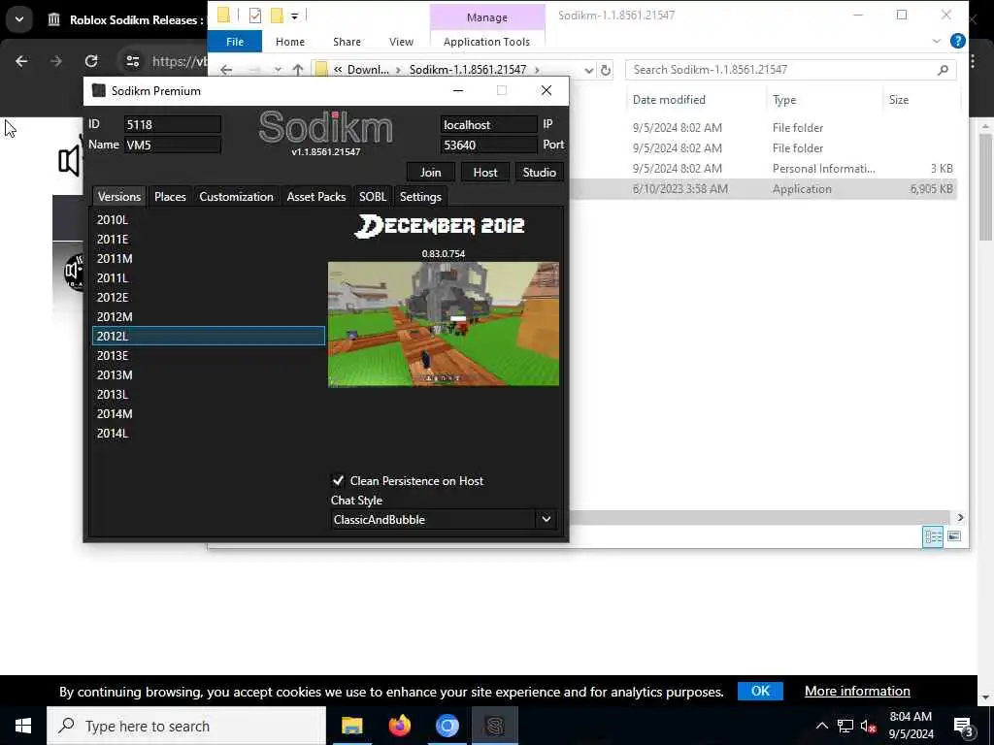
Task: Select the 2012M version entry
Action: 209,317
